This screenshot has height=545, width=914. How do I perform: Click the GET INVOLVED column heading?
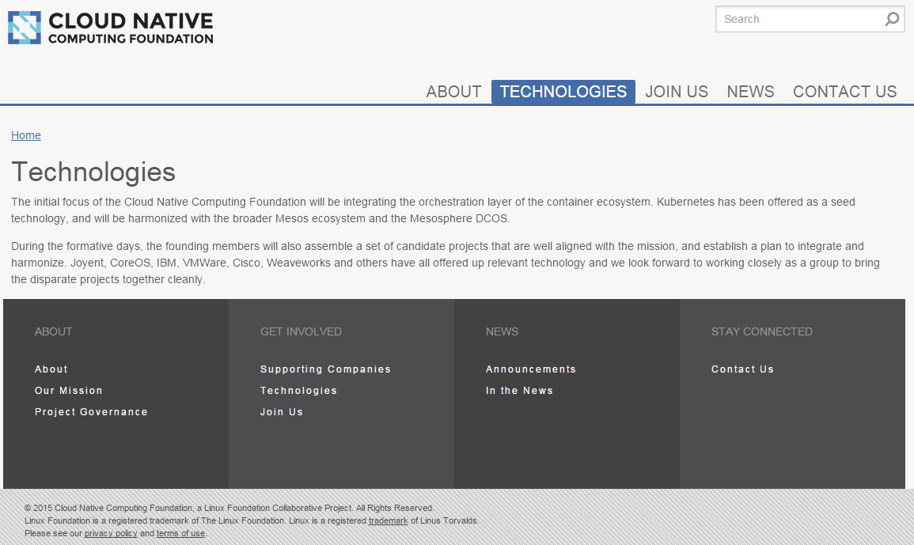coord(301,331)
